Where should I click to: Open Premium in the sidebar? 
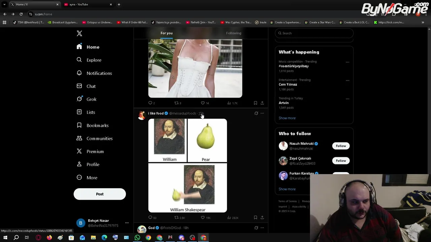[90, 152]
